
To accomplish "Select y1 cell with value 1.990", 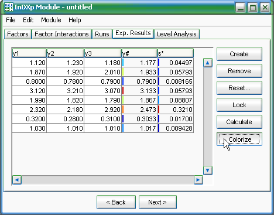I will click(29, 100).
